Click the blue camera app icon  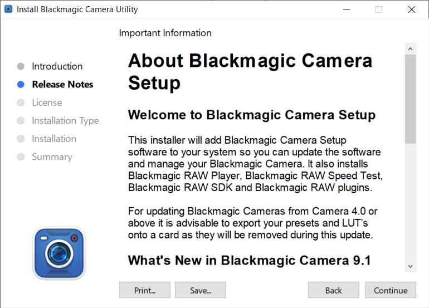click(x=59, y=253)
